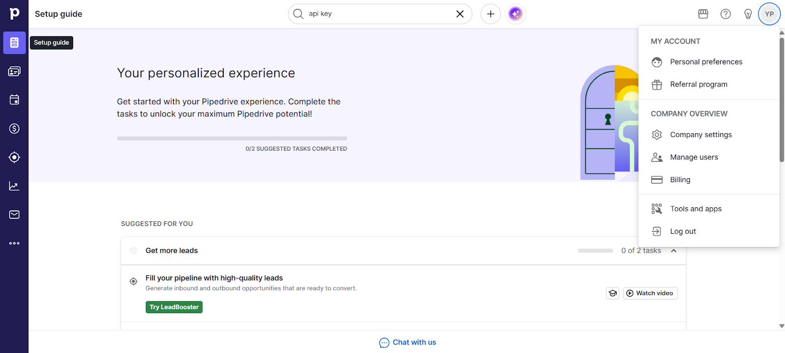Screen dimensions: 785x353
Task: Select Personal preferences from account menu
Action: (x=706, y=62)
